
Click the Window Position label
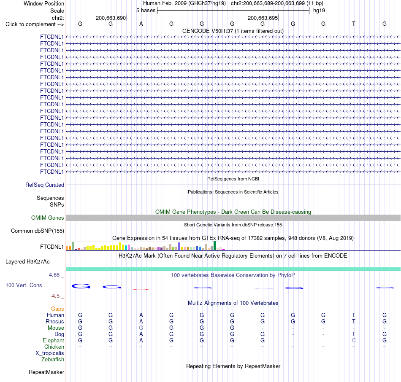coord(44,3)
